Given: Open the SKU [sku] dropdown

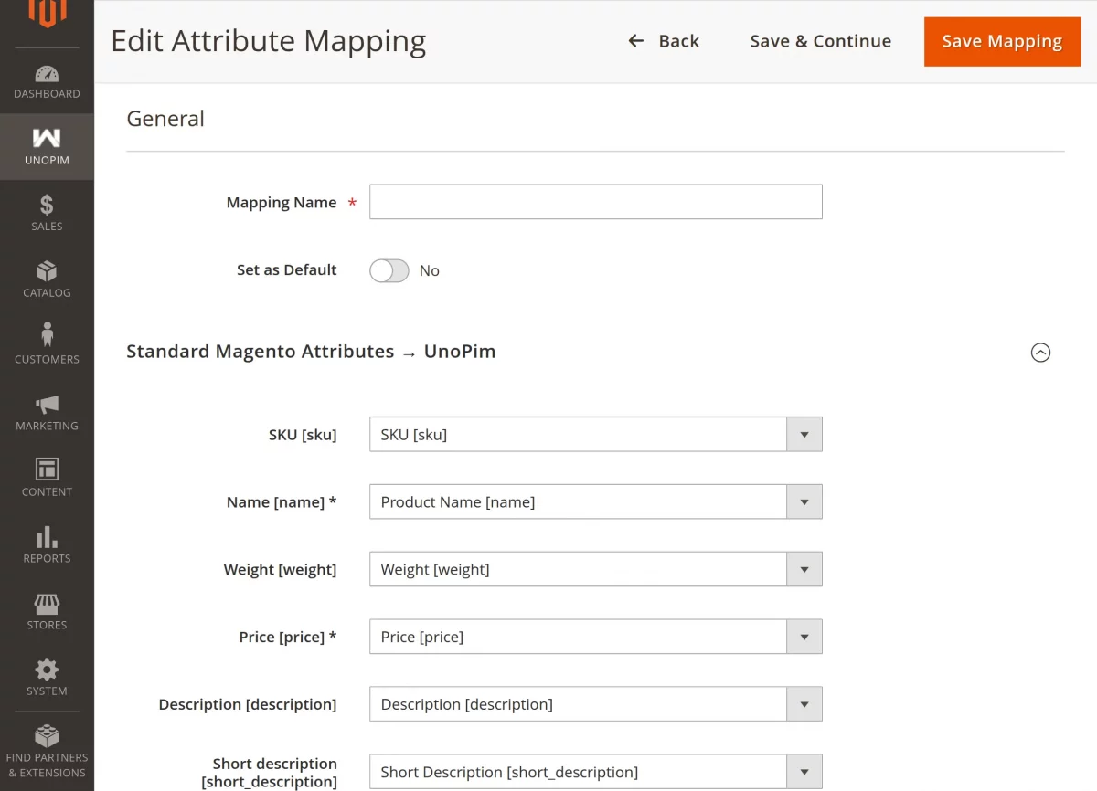Looking at the screenshot, I should tap(596, 435).
